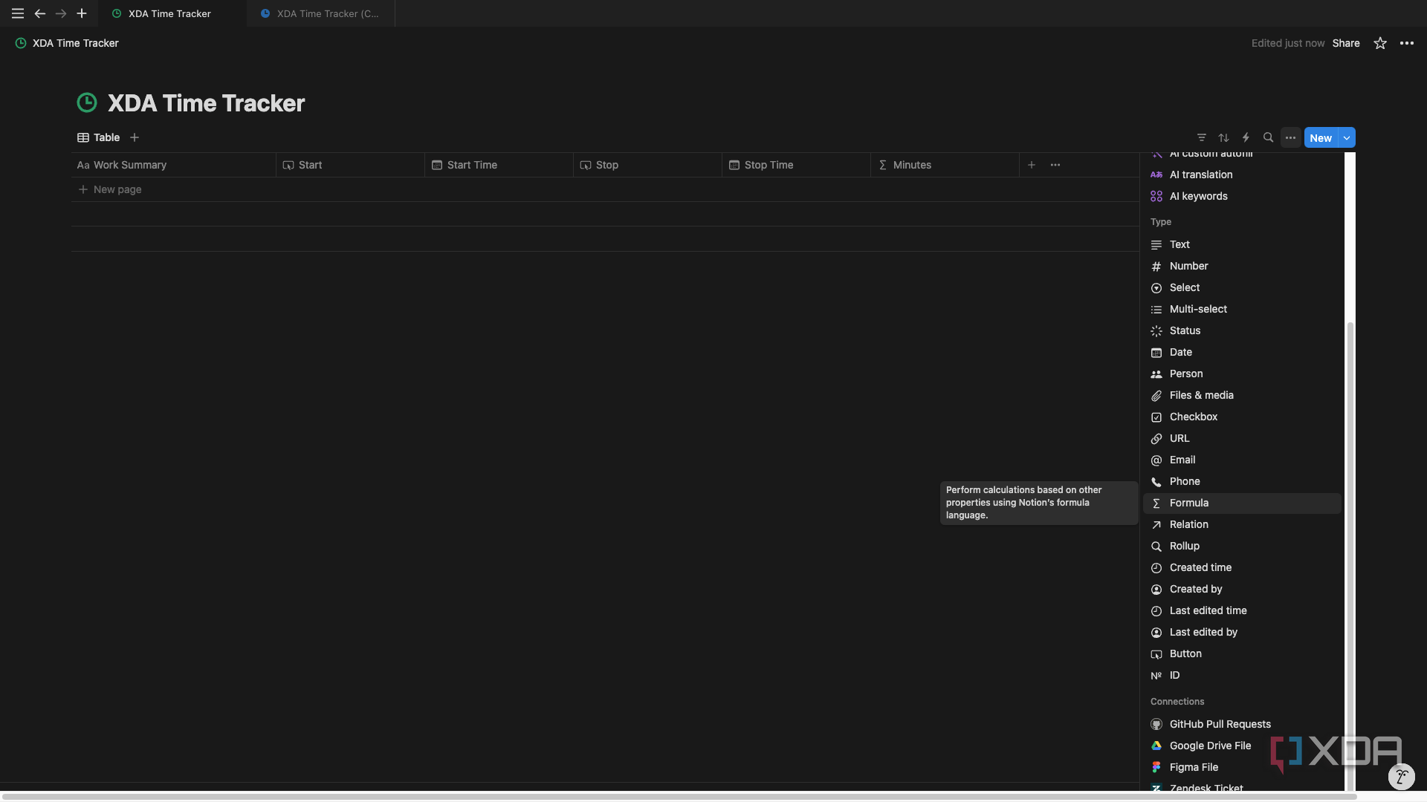Viewport: 1427px width, 802px height.
Task: Choose the Multi-select property type
Action: click(1242, 309)
